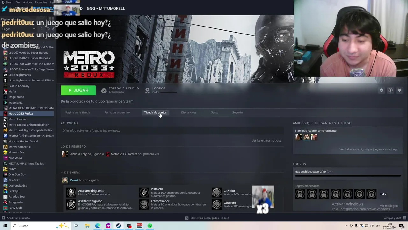
Task: Add Metro 2033 Redux to favorites heart
Action: [399, 90]
